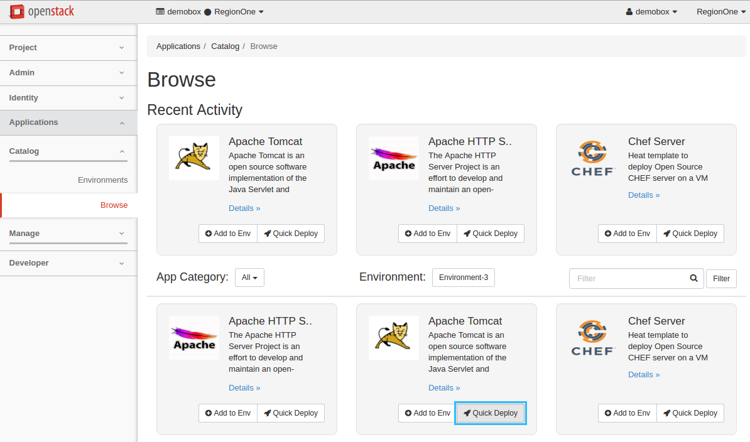Expand the Project sidebar section
The width and height of the screenshot is (750, 442).
68,48
